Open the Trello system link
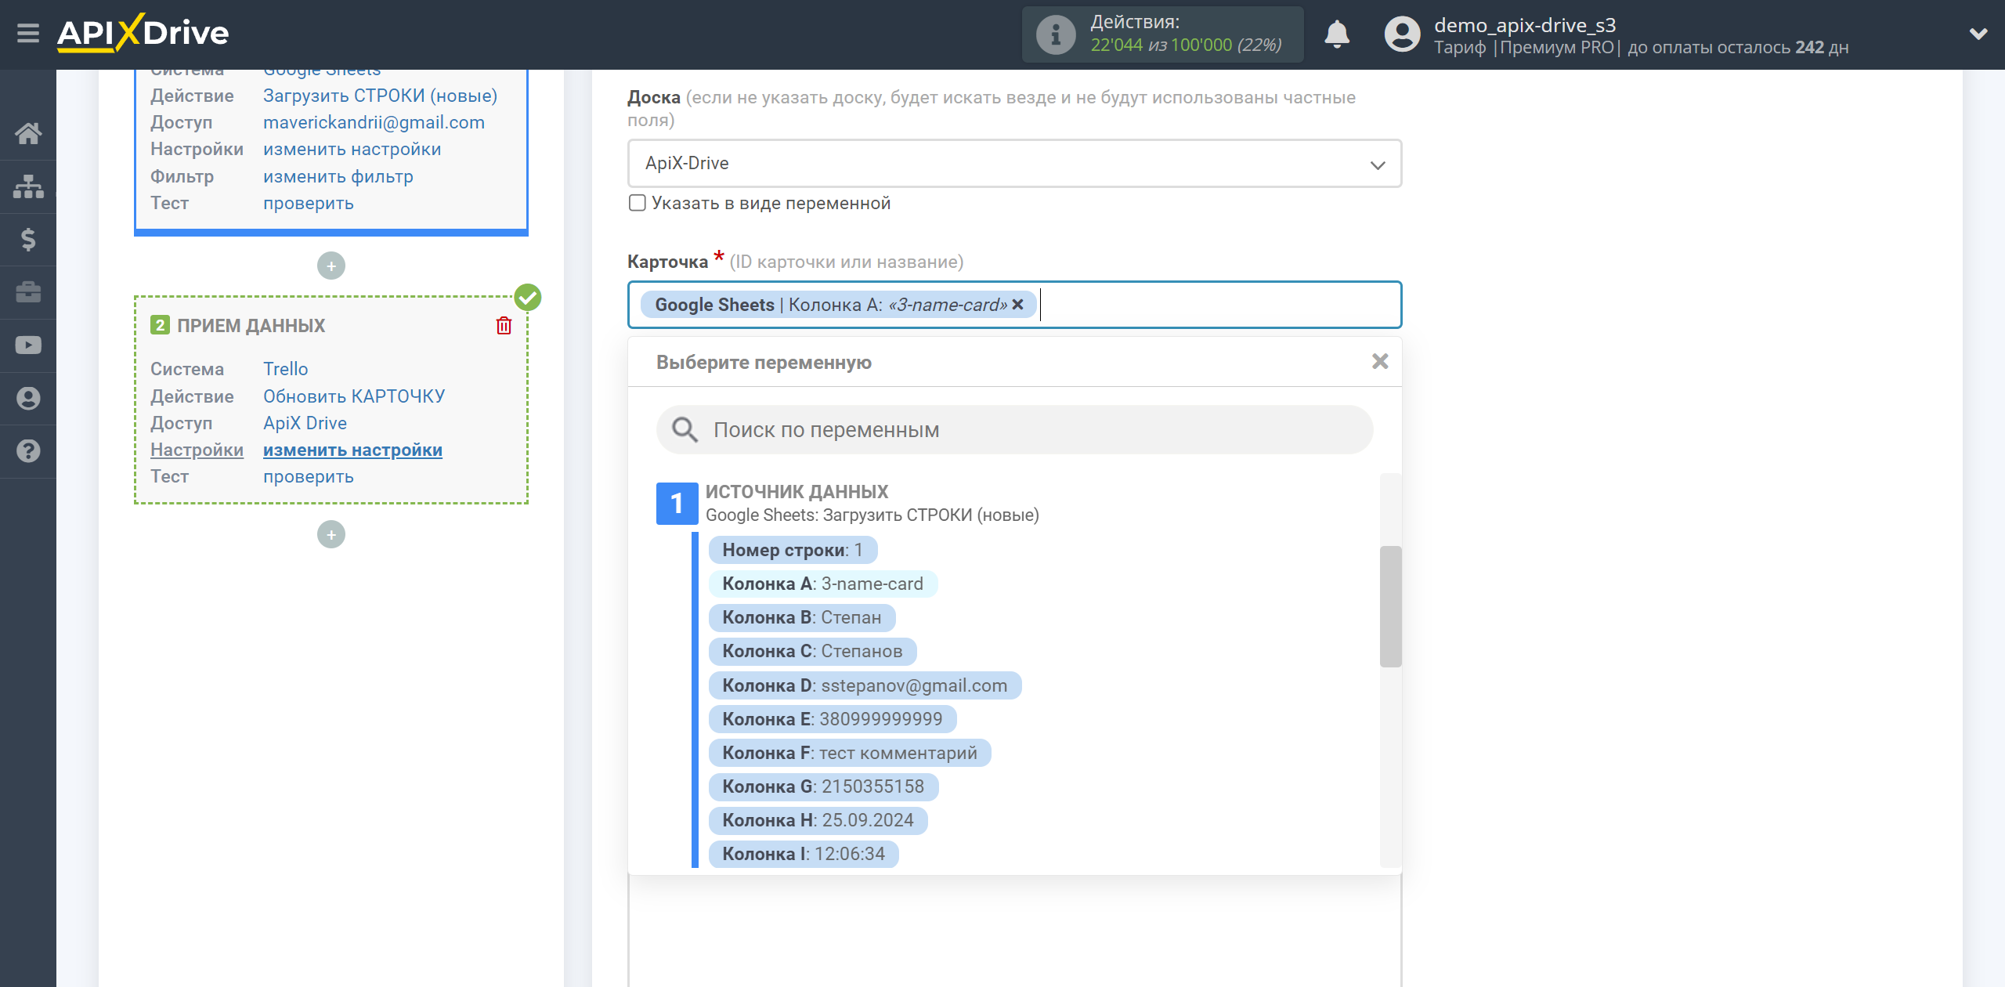Viewport: 2005px width, 987px height. (285, 369)
